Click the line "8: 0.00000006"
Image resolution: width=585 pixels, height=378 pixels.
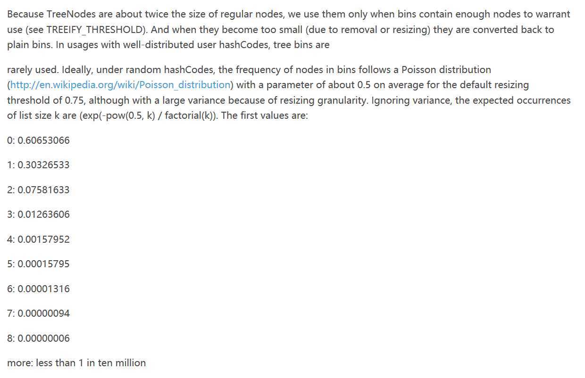pos(38,338)
